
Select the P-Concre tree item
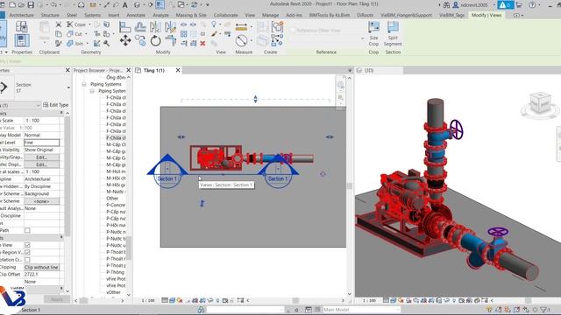[x=116, y=205]
